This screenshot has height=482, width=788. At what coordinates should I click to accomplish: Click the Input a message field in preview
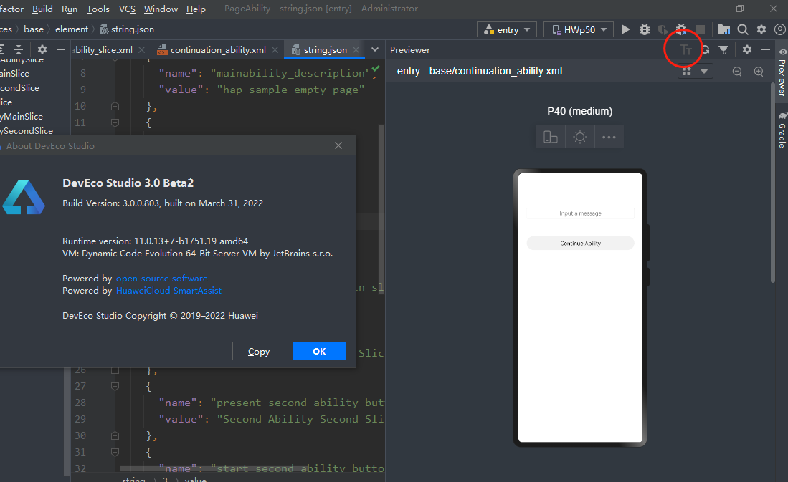click(x=580, y=213)
